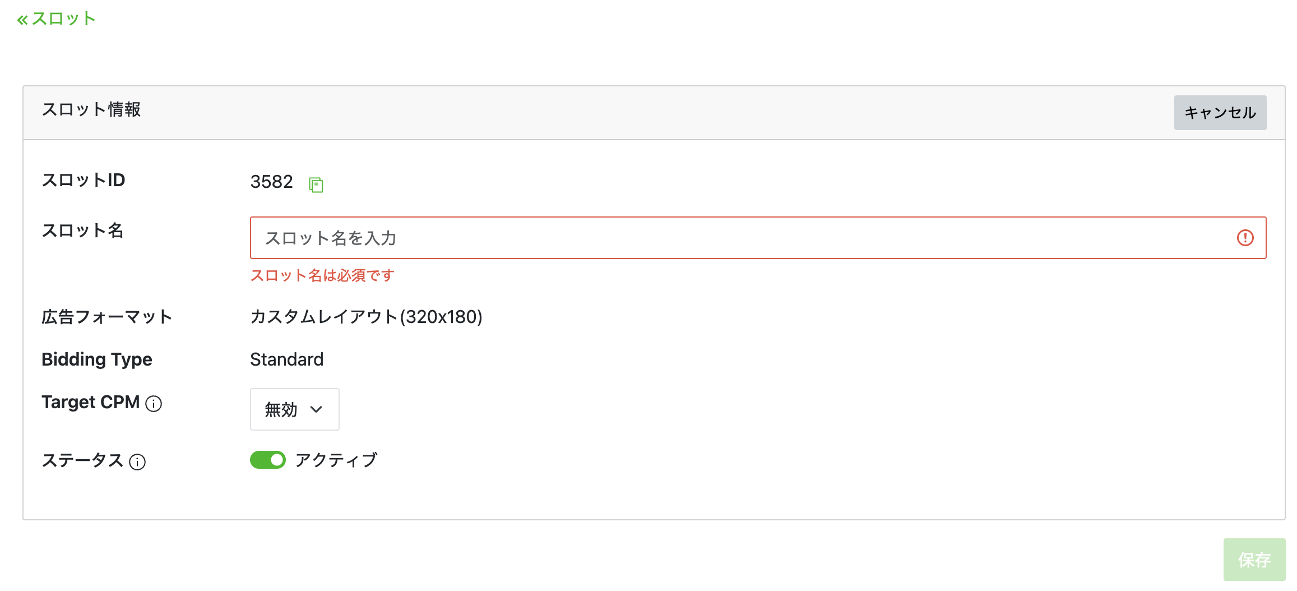
Task: Click the Target CPM label
Action: pos(91,403)
